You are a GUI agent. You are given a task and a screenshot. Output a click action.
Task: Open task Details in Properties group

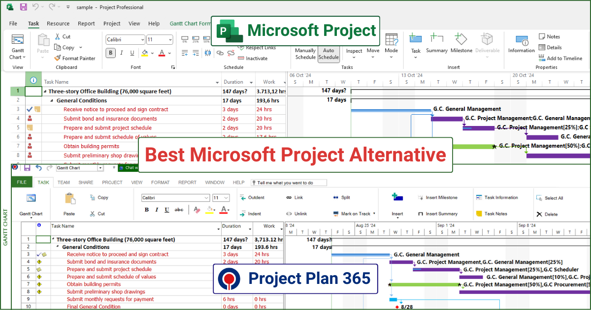click(542, 47)
